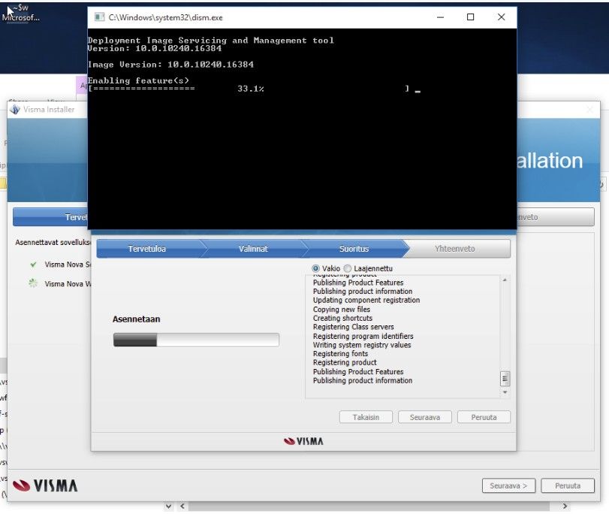This screenshot has height=514, width=609.
Task: Click the Visma Nova S list entry
Action: tap(67, 265)
